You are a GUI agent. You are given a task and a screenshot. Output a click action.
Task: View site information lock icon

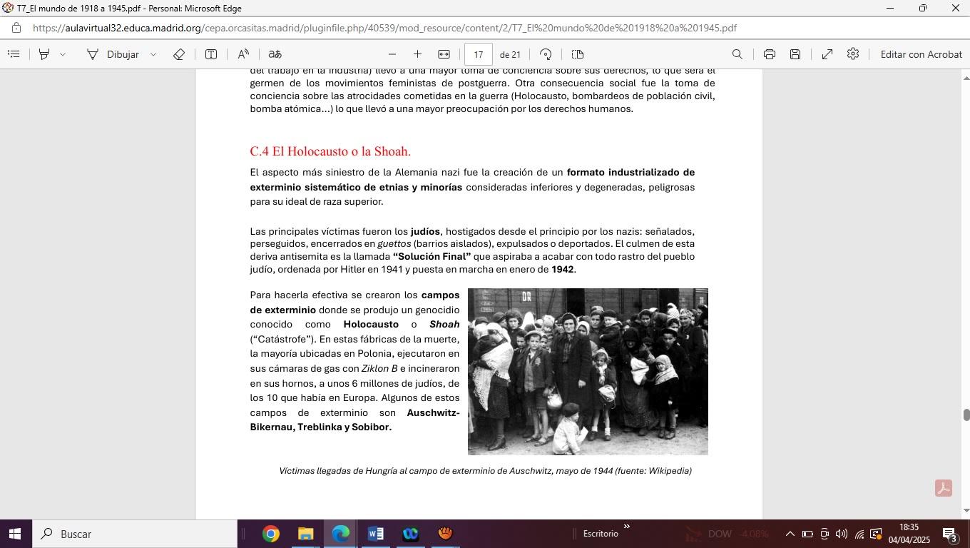[x=16, y=28]
